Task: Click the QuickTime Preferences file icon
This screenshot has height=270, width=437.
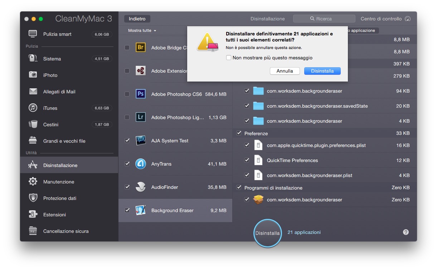Action: 258,160
